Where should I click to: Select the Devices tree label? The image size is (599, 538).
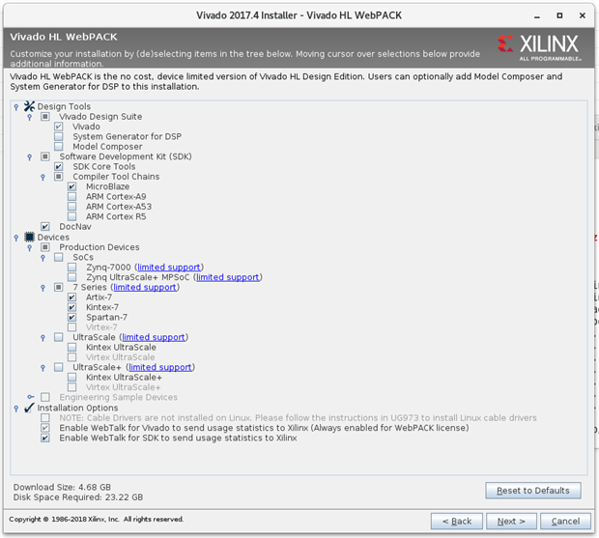[53, 237]
